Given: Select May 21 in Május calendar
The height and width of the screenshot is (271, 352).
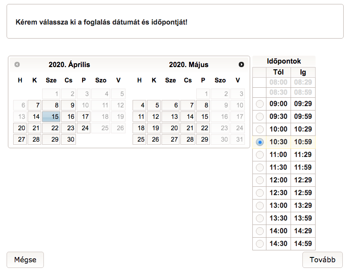Looking at the screenshot, I should coord(188,128).
